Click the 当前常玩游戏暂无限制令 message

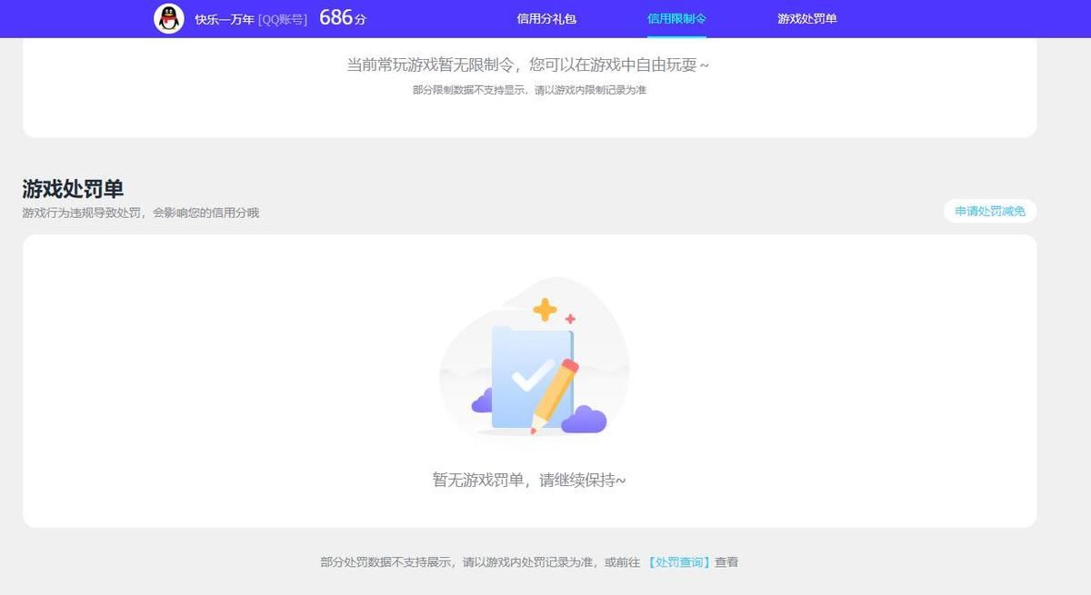528,65
